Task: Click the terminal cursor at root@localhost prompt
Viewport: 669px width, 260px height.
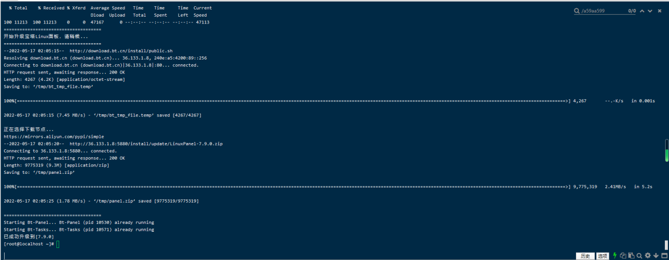Action: (x=58, y=244)
